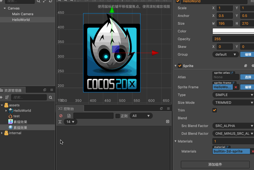Pop out the 资源管理器 panel

(x=45, y=90)
